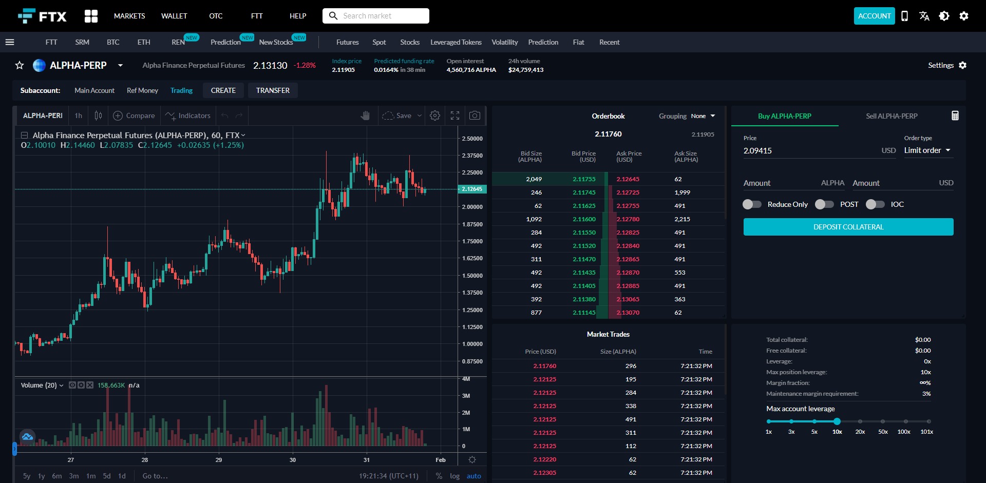Open the Futures market category
986x483 pixels.
[x=347, y=42]
